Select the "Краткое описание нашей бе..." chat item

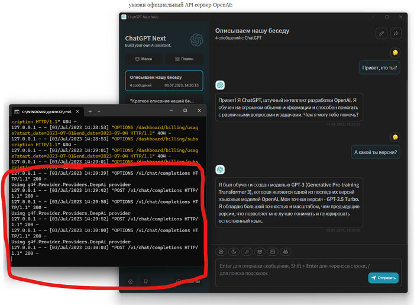[x=164, y=100]
